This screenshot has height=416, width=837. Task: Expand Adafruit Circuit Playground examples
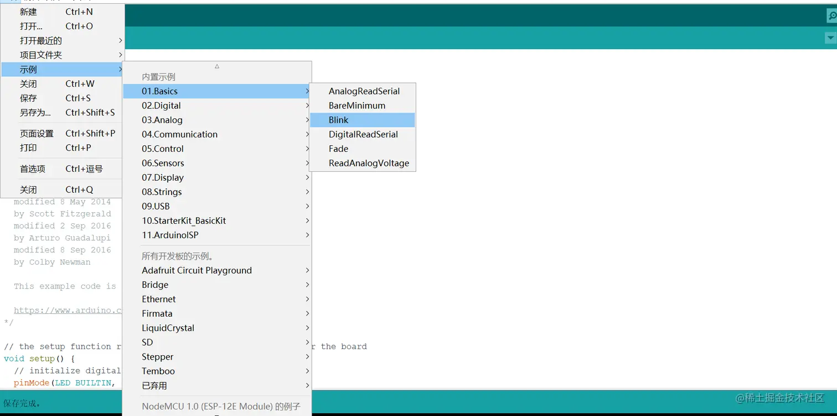pos(217,270)
